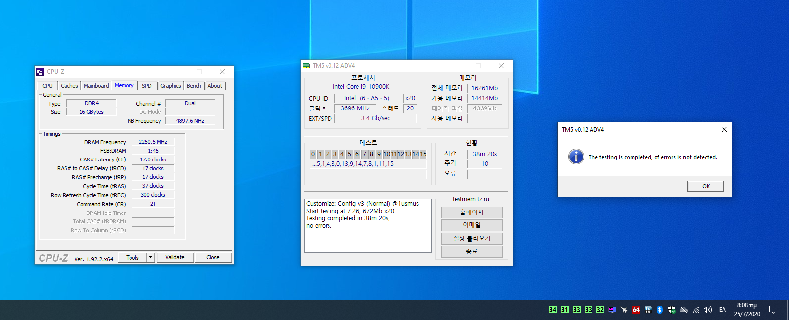The width and height of the screenshot is (789, 320).
Task: Click the Cycle Time value 37 clocks
Action: (x=153, y=186)
